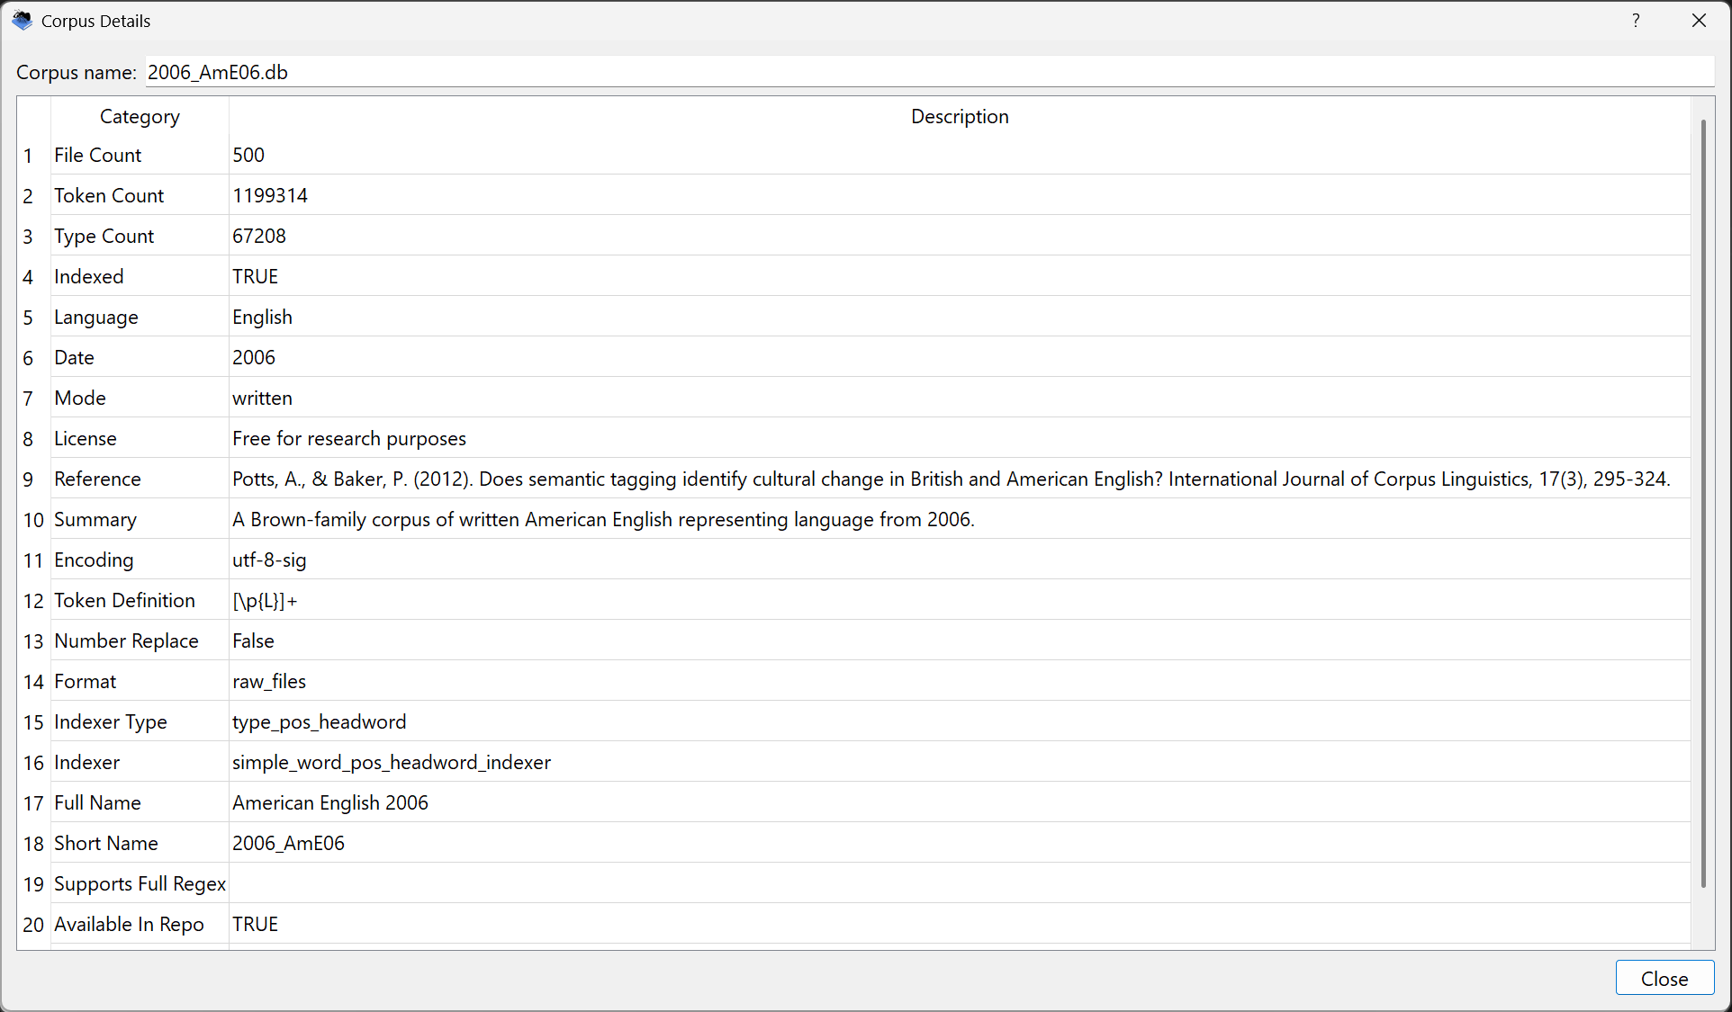
Task: Click the help question mark icon
Action: (x=1636, y=21)
